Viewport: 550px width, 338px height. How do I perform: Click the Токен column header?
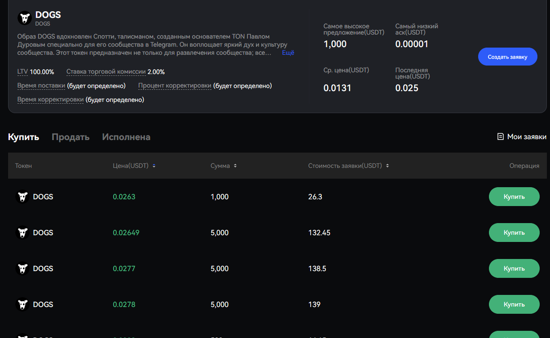23,166
